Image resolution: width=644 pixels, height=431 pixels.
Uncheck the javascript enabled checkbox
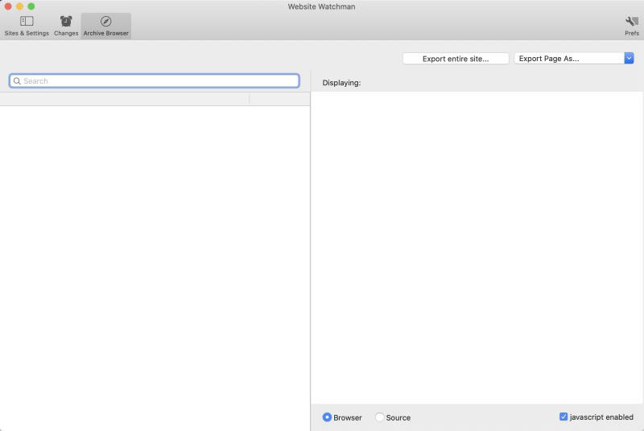coord(563,417)
